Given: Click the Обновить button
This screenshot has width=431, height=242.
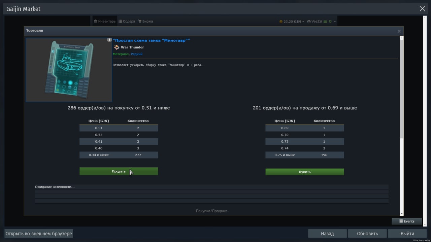Looking at the screenshot, I should coord(367,233).
